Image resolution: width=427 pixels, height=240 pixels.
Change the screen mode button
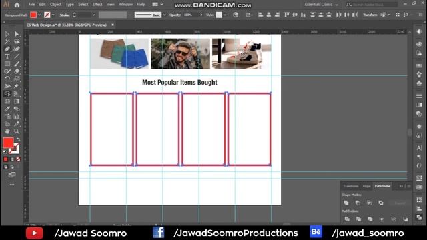[x=12, y=175]
